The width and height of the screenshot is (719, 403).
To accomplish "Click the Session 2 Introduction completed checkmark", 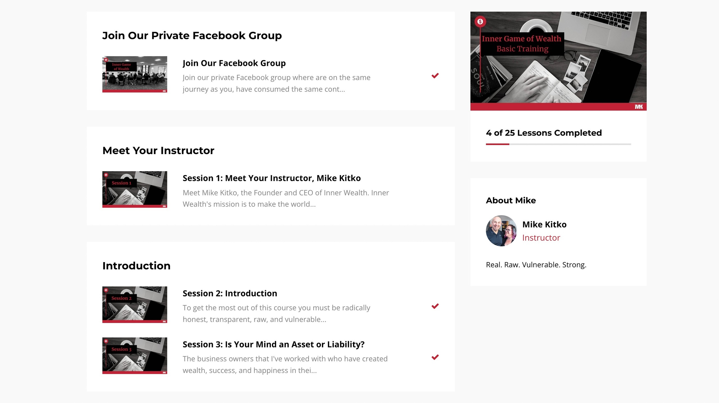I will [435, 306].
